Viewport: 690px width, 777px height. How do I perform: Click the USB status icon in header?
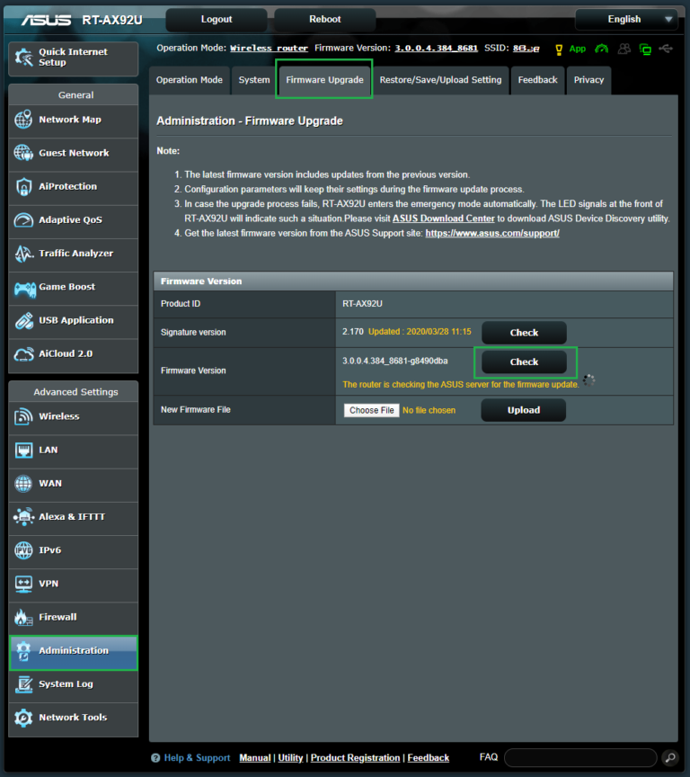click(x=665, y=49)
